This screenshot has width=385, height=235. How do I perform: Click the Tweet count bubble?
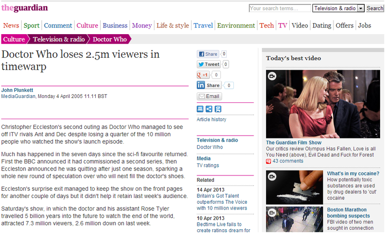(x=225, y=64)
